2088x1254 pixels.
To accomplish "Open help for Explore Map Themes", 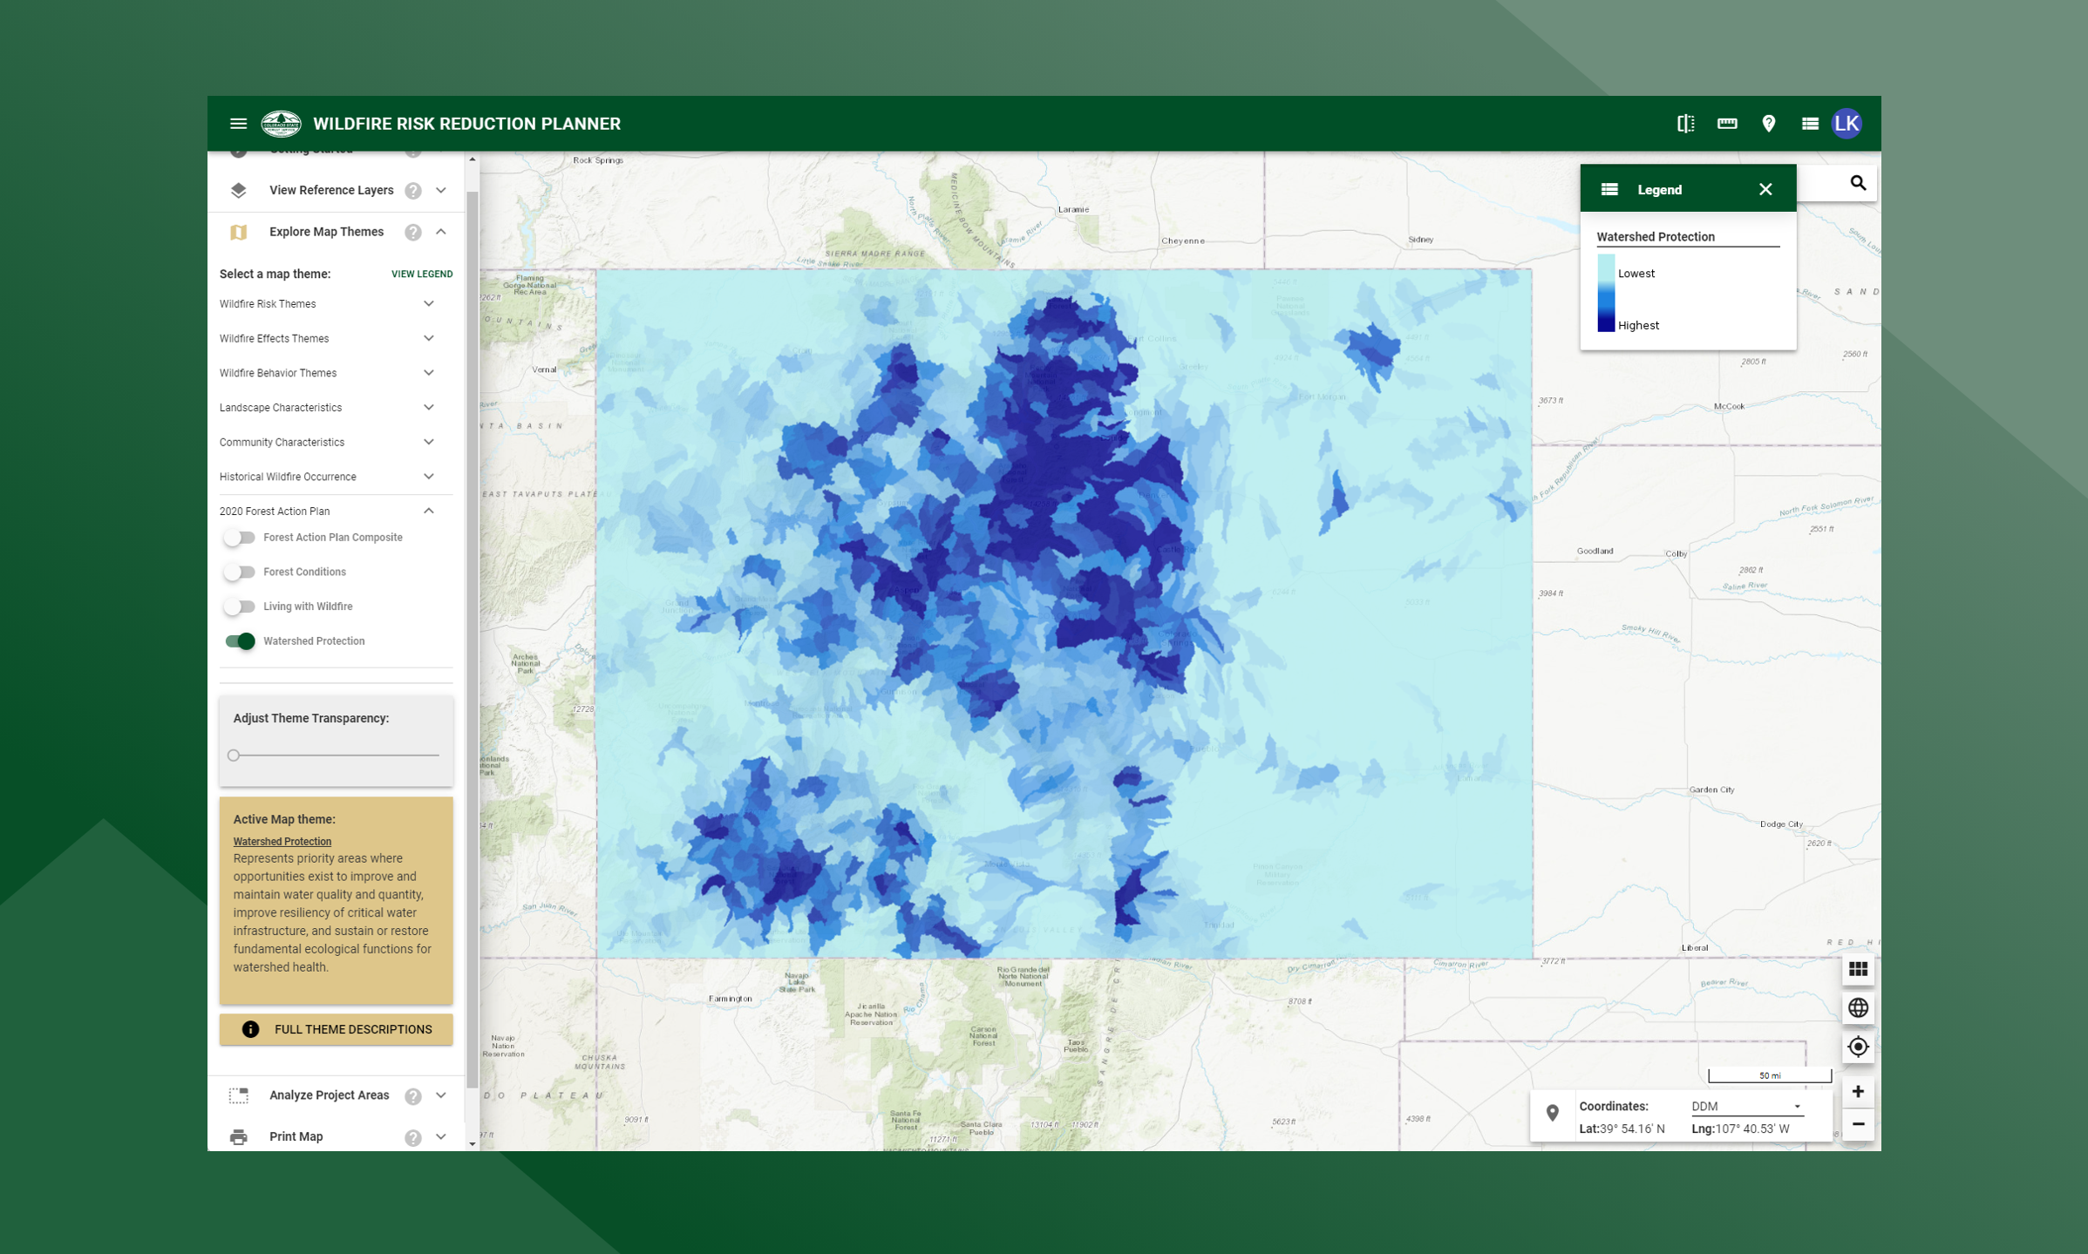I will pyautogui.click(x=413, y=233).
